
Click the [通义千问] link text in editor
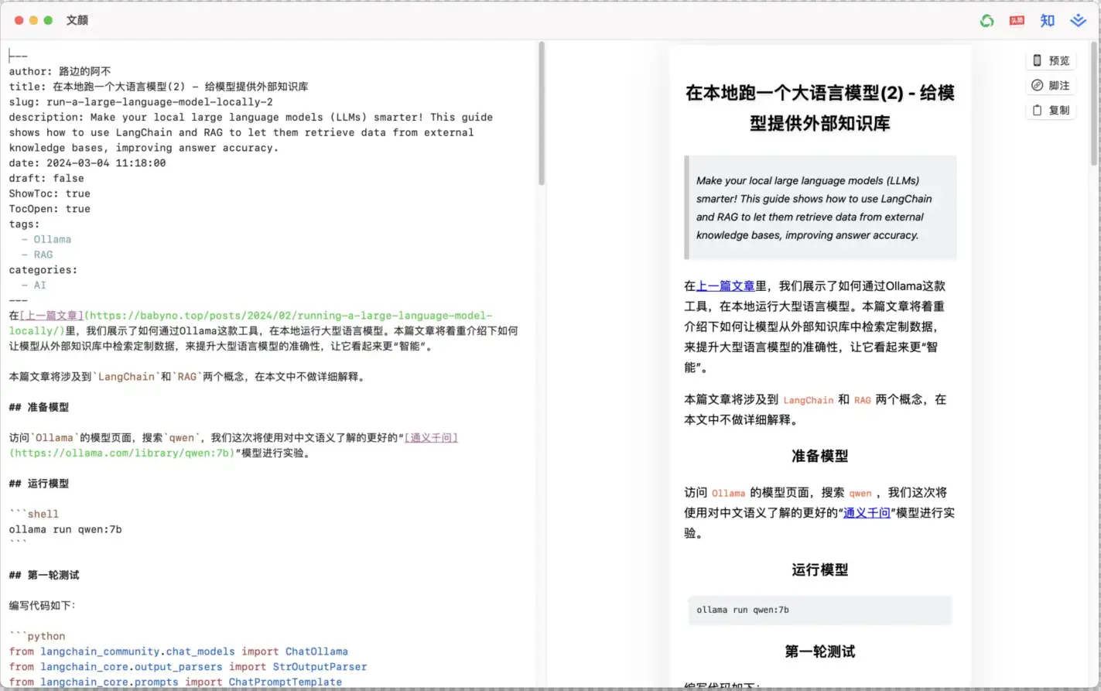click(x=431, y=437)
